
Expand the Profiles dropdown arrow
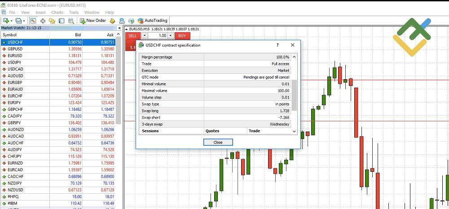tap(24, 21)
